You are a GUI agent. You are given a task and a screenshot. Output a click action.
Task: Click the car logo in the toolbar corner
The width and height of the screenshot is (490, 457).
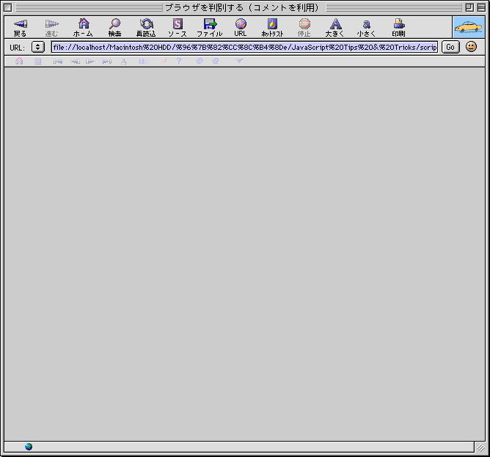tap(468, 27)
